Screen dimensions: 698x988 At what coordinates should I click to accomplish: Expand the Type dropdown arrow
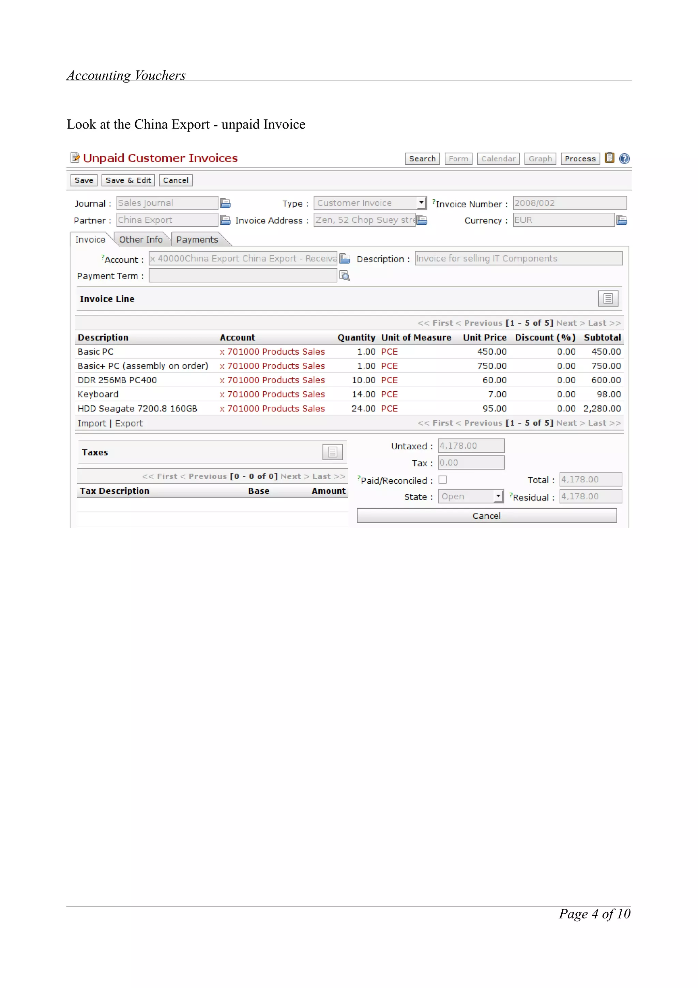422,203
